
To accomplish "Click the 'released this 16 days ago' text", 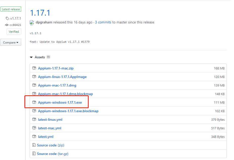I will tap(73, 22).
